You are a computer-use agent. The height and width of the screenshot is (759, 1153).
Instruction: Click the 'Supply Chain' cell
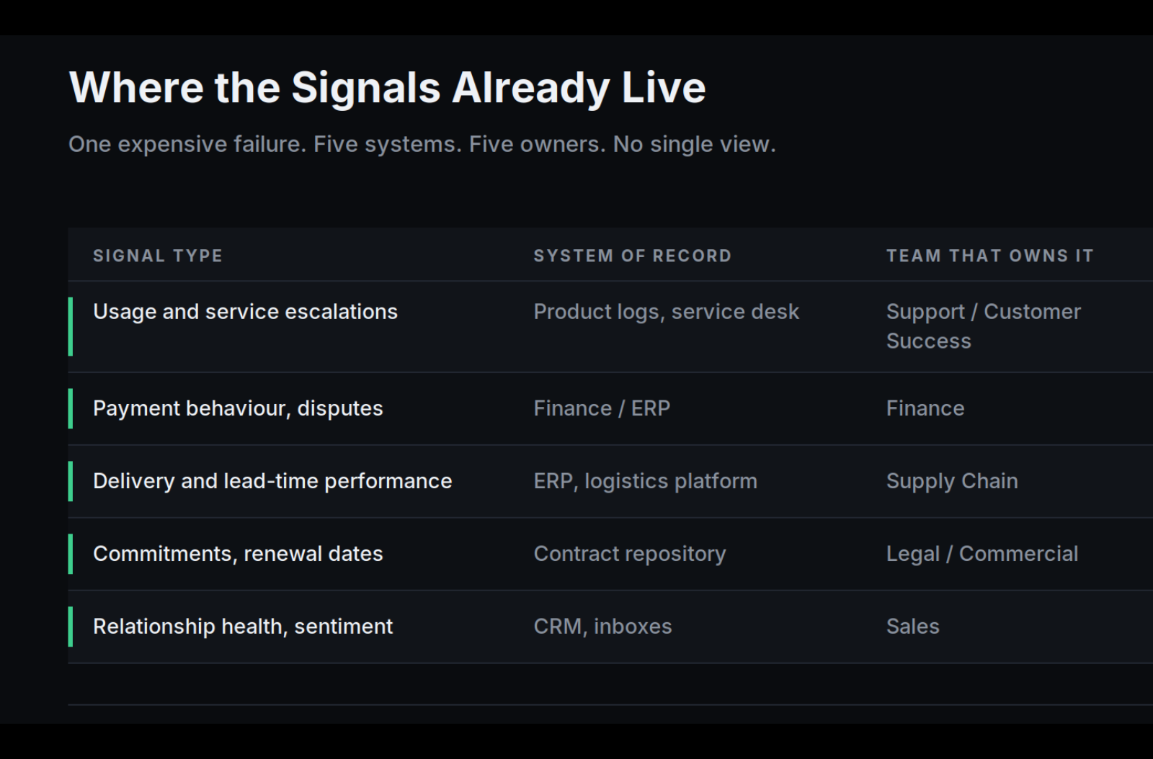click(x=952, y=481)
